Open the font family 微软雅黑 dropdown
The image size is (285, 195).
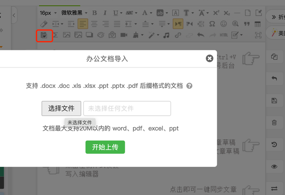click(74, 13)
